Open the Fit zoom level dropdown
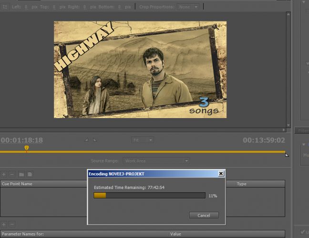 pyautogui.click(x=143, y=140)
